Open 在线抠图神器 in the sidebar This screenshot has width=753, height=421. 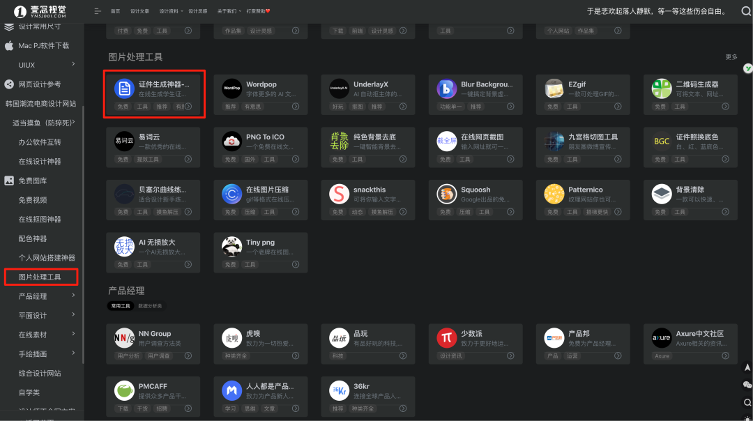coord(40,220)
